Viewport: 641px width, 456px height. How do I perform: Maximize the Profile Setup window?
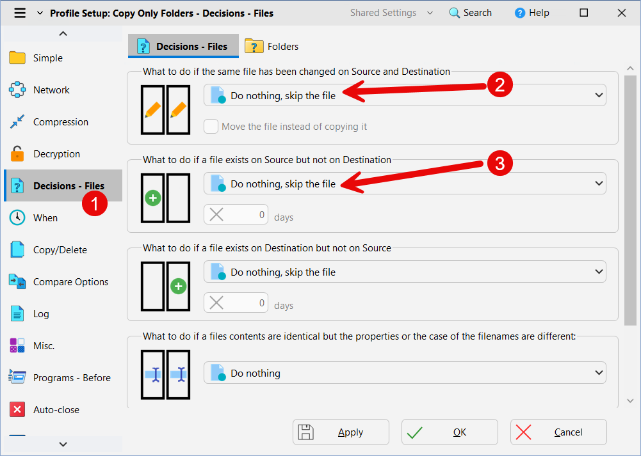click(584, 13)
